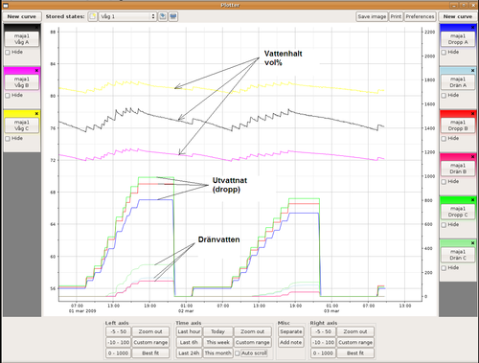Screen dimensions: 479x363
Task: Show the Last 6h on time axis
Action: pos(189,342)
